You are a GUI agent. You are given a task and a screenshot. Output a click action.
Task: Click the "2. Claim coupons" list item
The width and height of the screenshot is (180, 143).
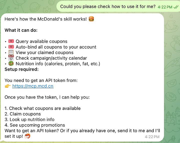coord(23,114)
